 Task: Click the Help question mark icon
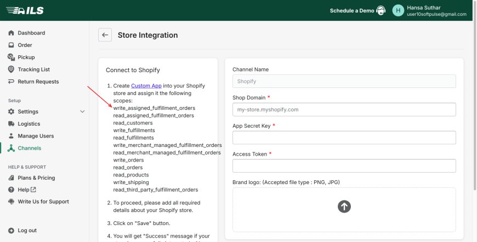[x=12, y=190]
